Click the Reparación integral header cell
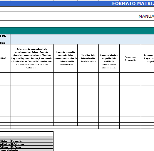The height and width of the screenshot is (151, 154). [x=147, y=58]
